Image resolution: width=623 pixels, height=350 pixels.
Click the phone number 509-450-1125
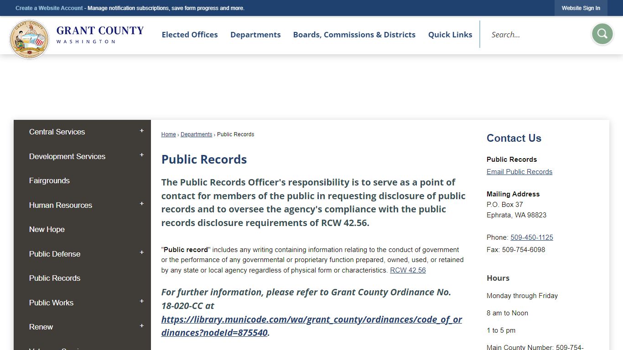(x=532, y=237)
